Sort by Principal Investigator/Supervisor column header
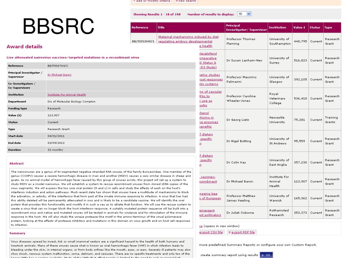Image resolution: width=345 pixels, height=258 pixels. (x=246, y=28)
